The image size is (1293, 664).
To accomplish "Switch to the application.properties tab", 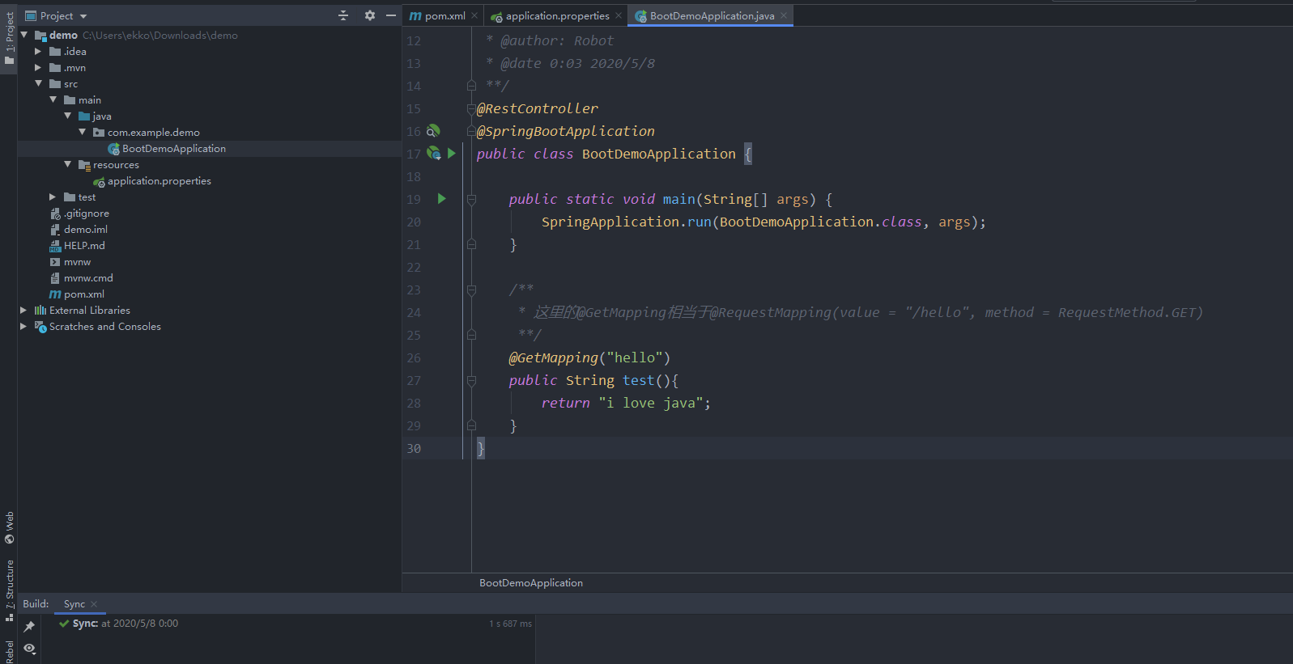I will point(557,16).
